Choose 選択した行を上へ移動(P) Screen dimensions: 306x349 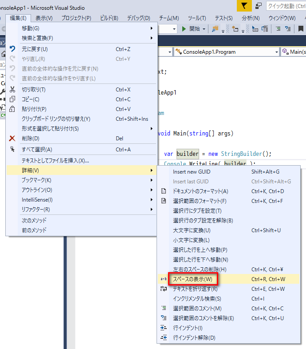[228, 250]
